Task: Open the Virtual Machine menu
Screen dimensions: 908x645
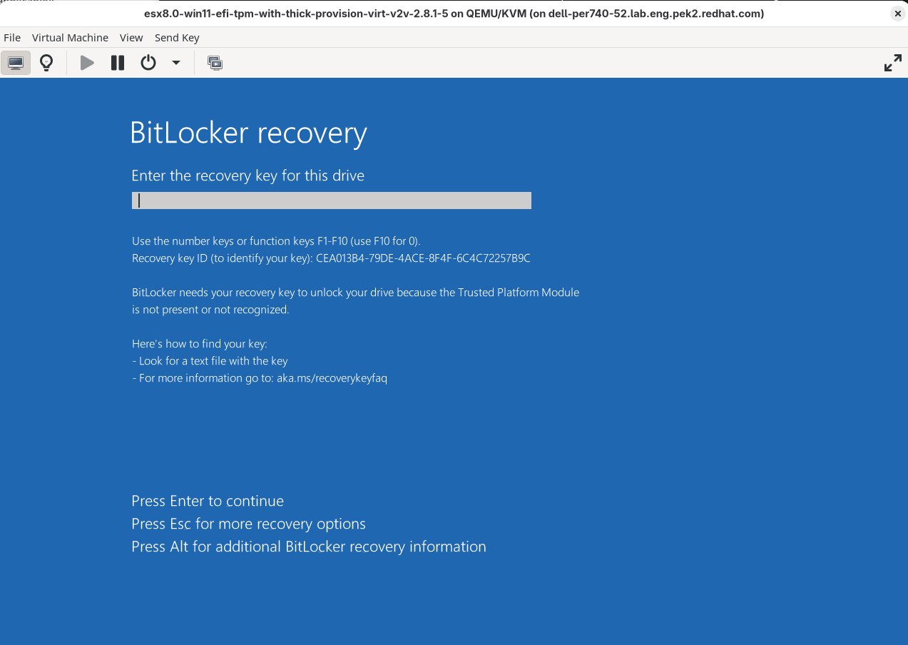Action: 70,37
